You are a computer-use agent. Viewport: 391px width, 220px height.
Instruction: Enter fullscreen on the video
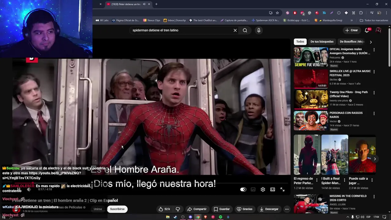coord(282,189)
